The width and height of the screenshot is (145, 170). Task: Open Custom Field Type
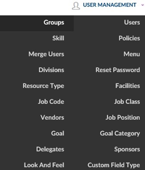[114, 165]
